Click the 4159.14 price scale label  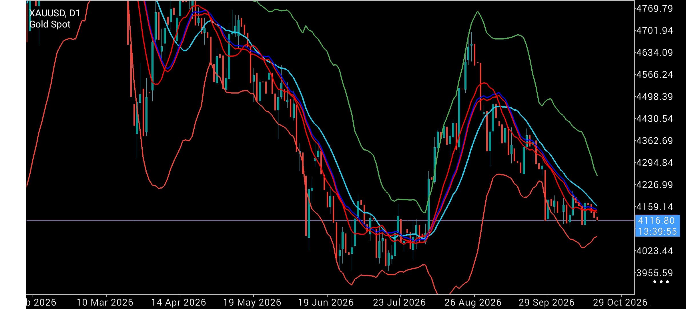tap(655, 207)
